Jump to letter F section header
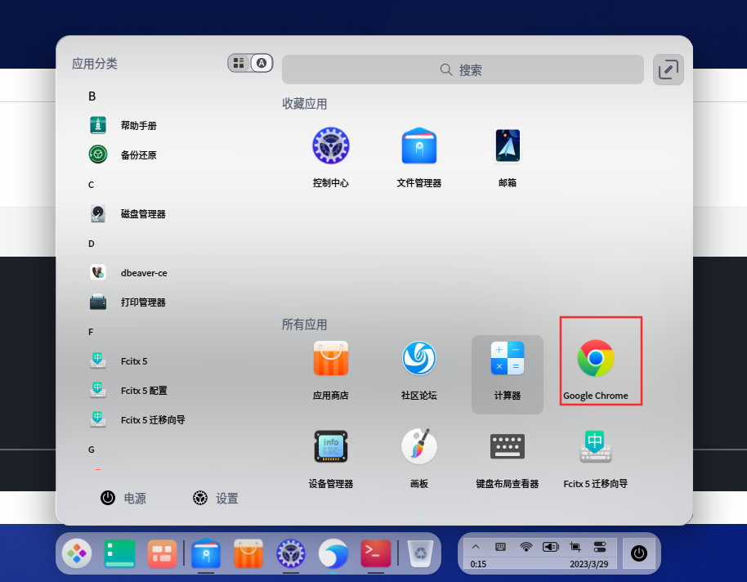 click(91, 332)
